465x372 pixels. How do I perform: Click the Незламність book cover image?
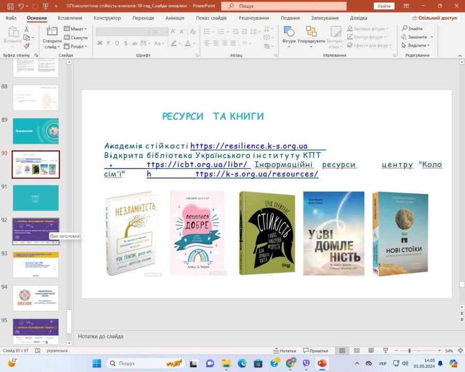pyautogui.click(x=132, y=234)
